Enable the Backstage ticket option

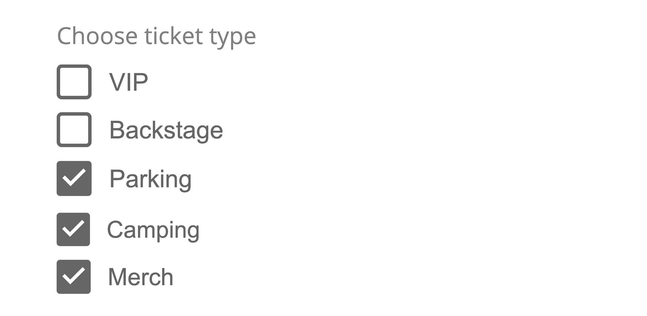click(73, 130)
